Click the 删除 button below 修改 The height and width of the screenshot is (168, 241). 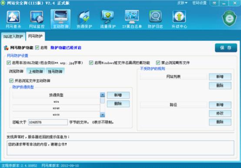[x=220, y=122]
